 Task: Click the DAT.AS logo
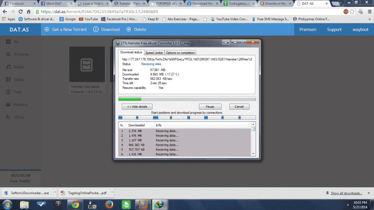19,30
